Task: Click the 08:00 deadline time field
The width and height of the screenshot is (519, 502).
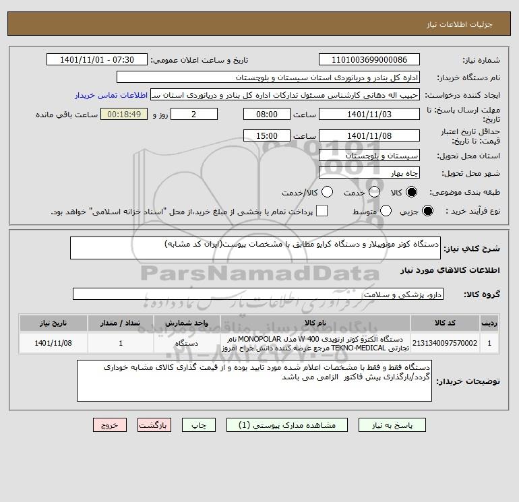Action: tap(267, 114)
